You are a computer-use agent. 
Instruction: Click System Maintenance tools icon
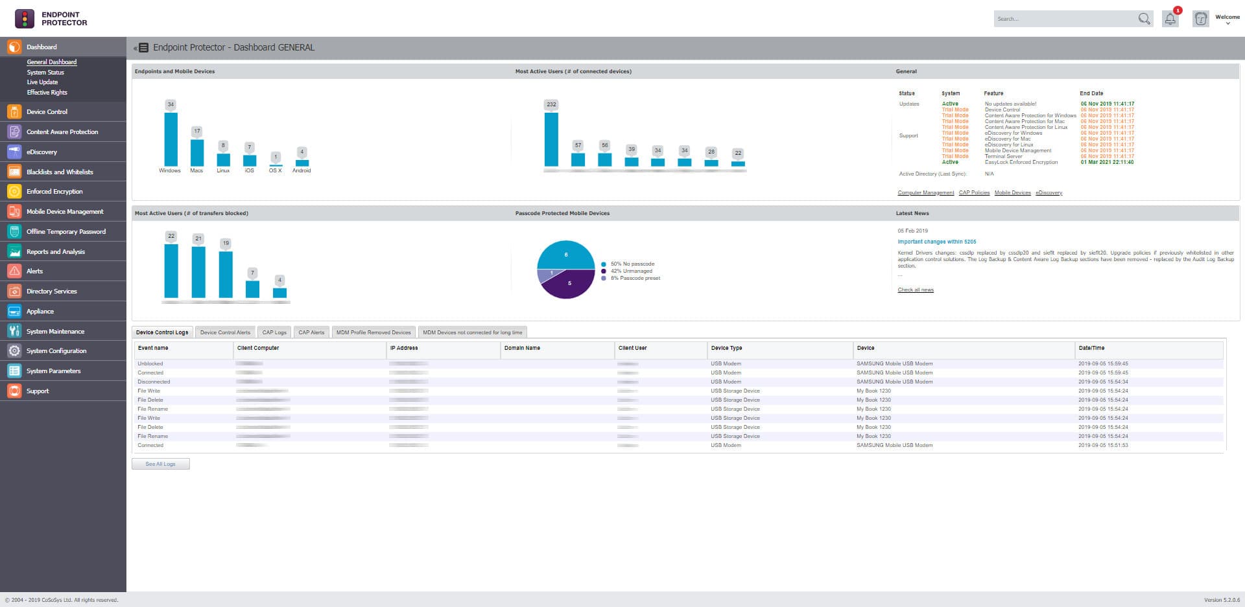(14, 331)
